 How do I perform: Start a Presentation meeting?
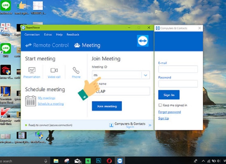32,73
